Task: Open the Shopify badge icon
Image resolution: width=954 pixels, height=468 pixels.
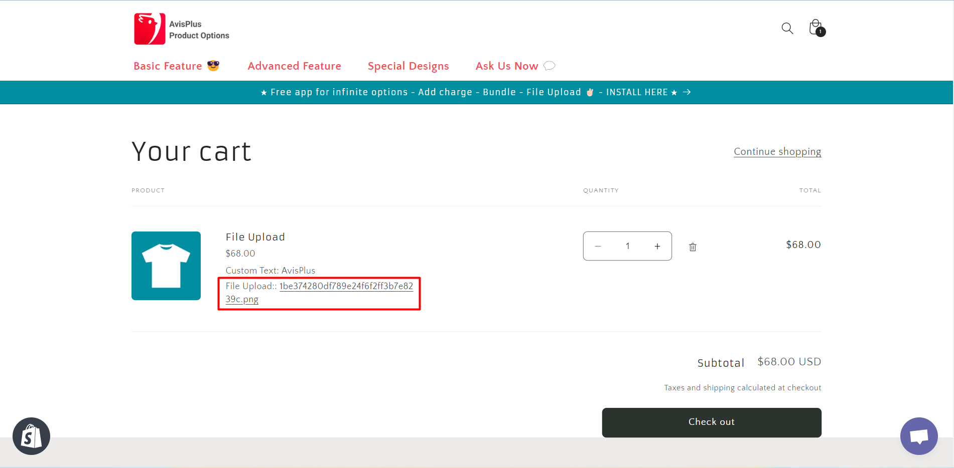Action: [31, 436]
